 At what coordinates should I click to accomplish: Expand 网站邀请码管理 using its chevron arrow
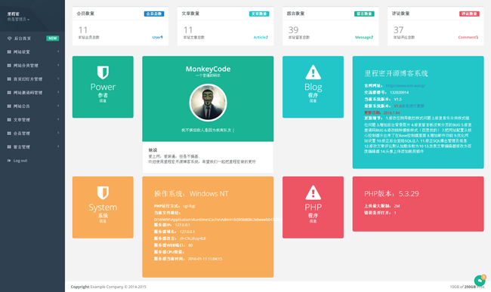click(x=58, y=92)
